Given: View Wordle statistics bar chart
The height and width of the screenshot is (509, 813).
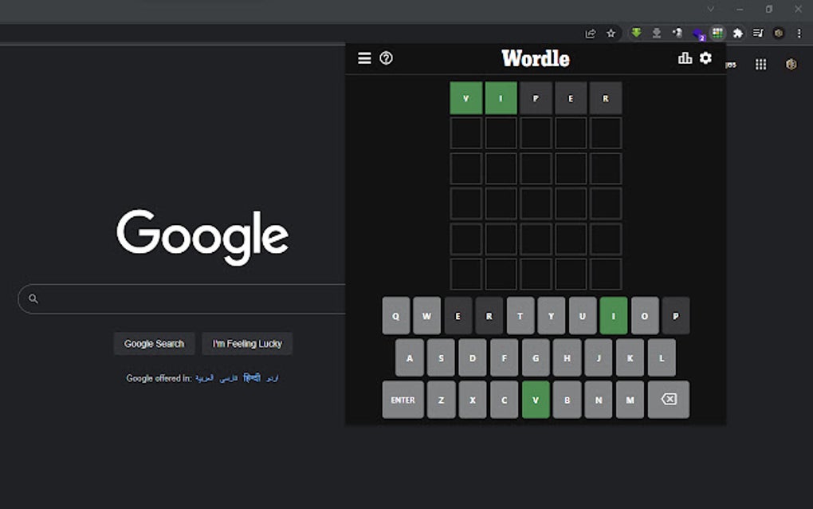Looking at the screenshot, I should (684, 58).
